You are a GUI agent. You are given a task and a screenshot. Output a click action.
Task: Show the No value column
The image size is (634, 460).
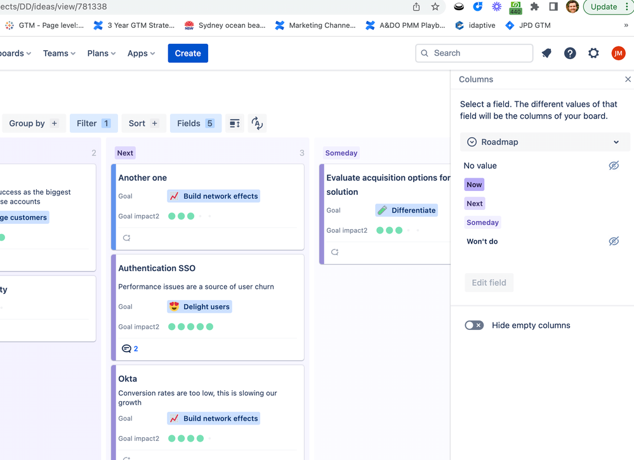click(x=614, y=166)
